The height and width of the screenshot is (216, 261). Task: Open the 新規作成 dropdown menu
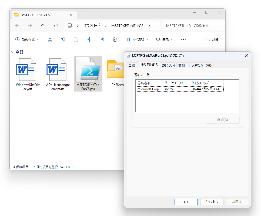(26, 39)
